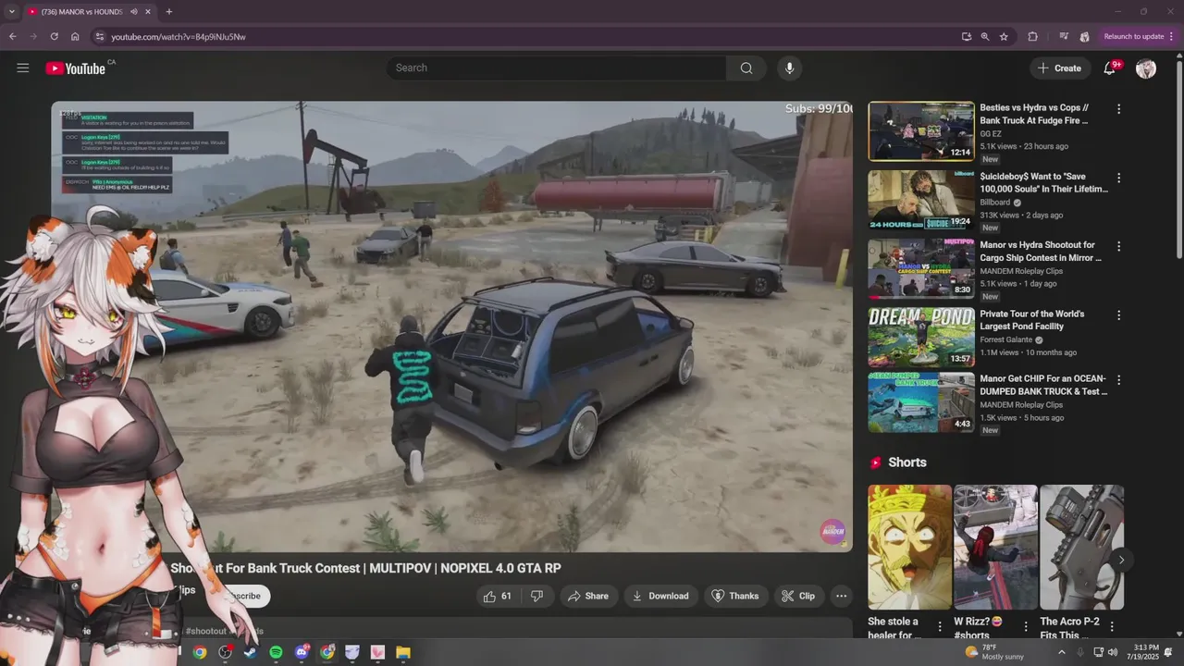Image resolution: width=1184 pixels, height=666 pixels.
Task: Show next Shorts with the arrow
Action: tap(1121, 560)
